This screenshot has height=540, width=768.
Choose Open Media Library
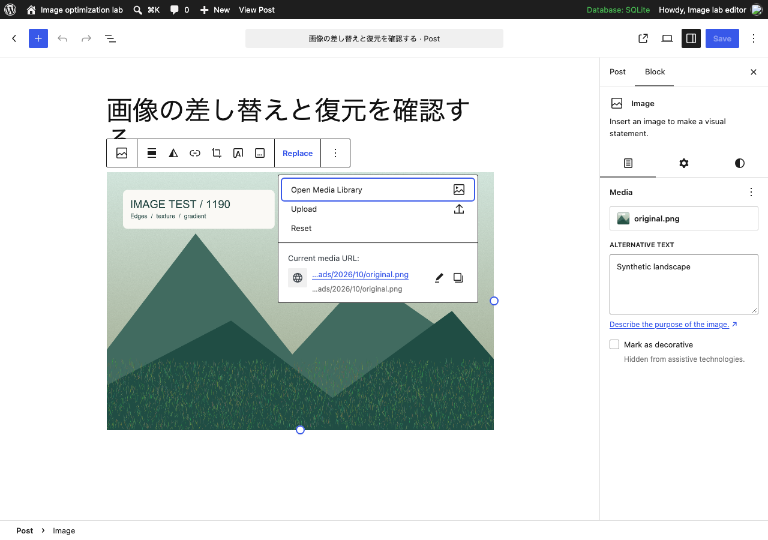[x=378, y=190]
